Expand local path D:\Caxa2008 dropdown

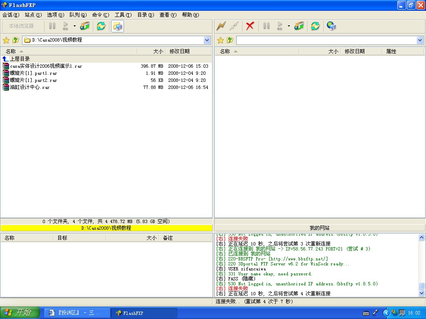coord(207,40)
